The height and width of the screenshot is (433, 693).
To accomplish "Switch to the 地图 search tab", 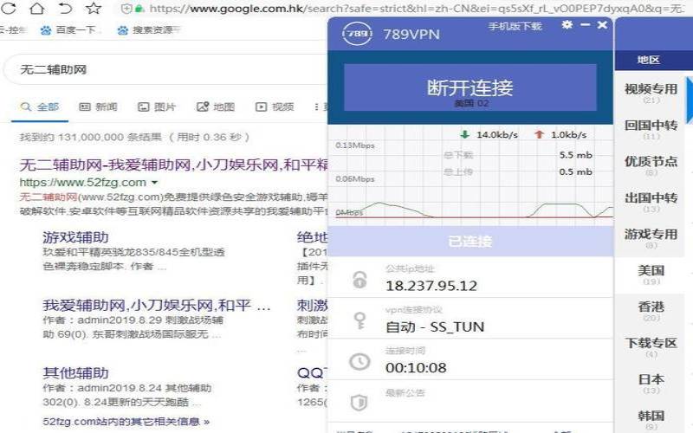I will point(216,107).
